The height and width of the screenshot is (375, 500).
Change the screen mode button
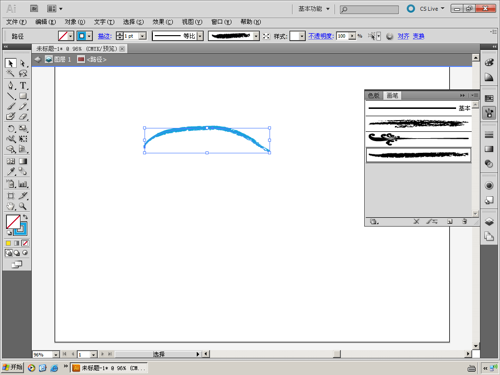click(x=17, y=264)
